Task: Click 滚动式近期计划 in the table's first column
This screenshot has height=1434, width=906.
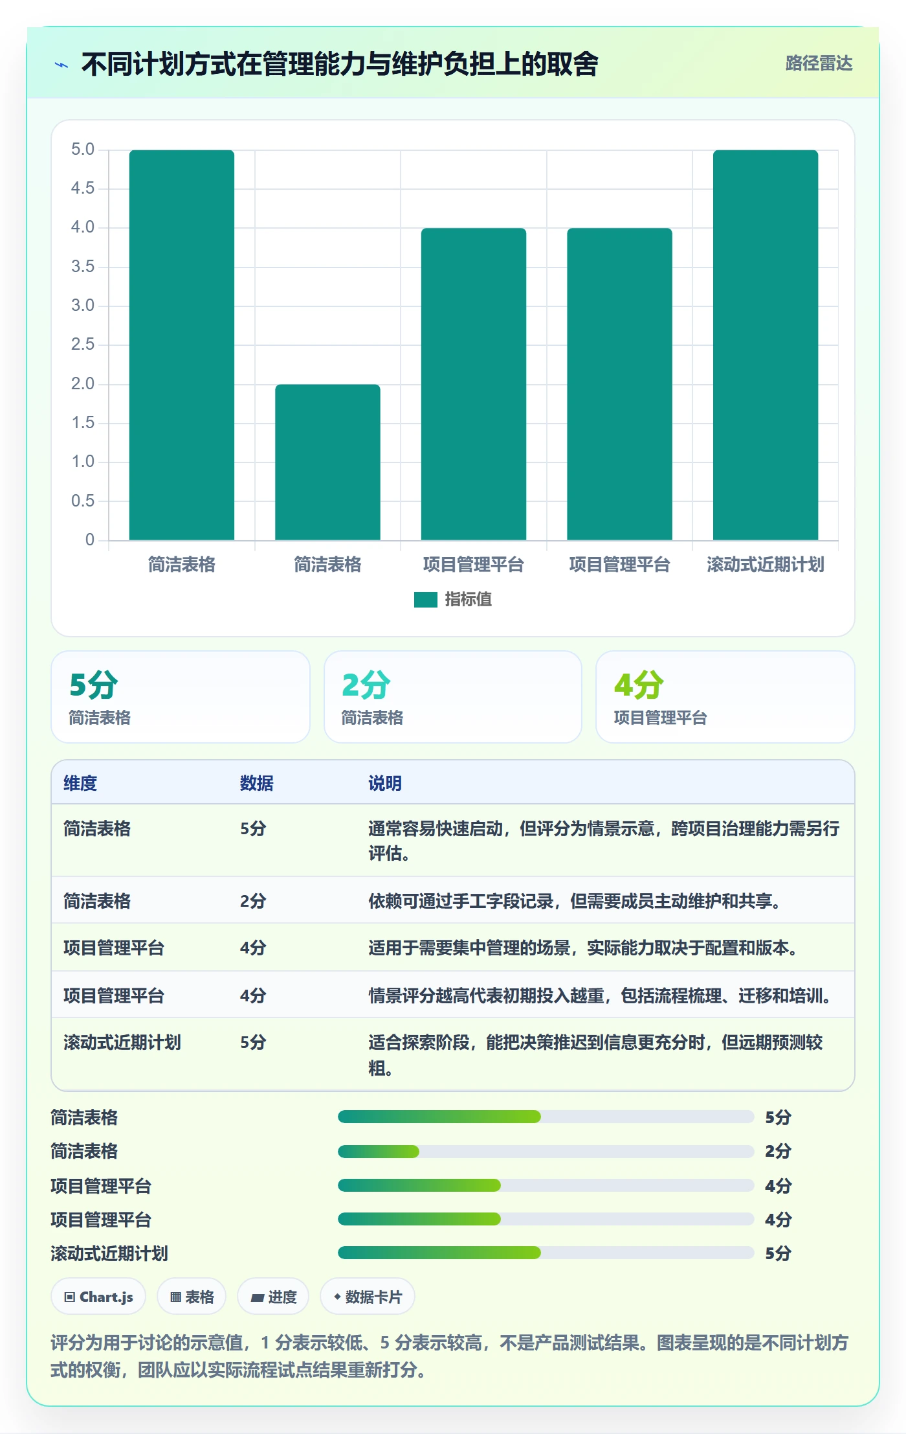Action: point(122,1042)
